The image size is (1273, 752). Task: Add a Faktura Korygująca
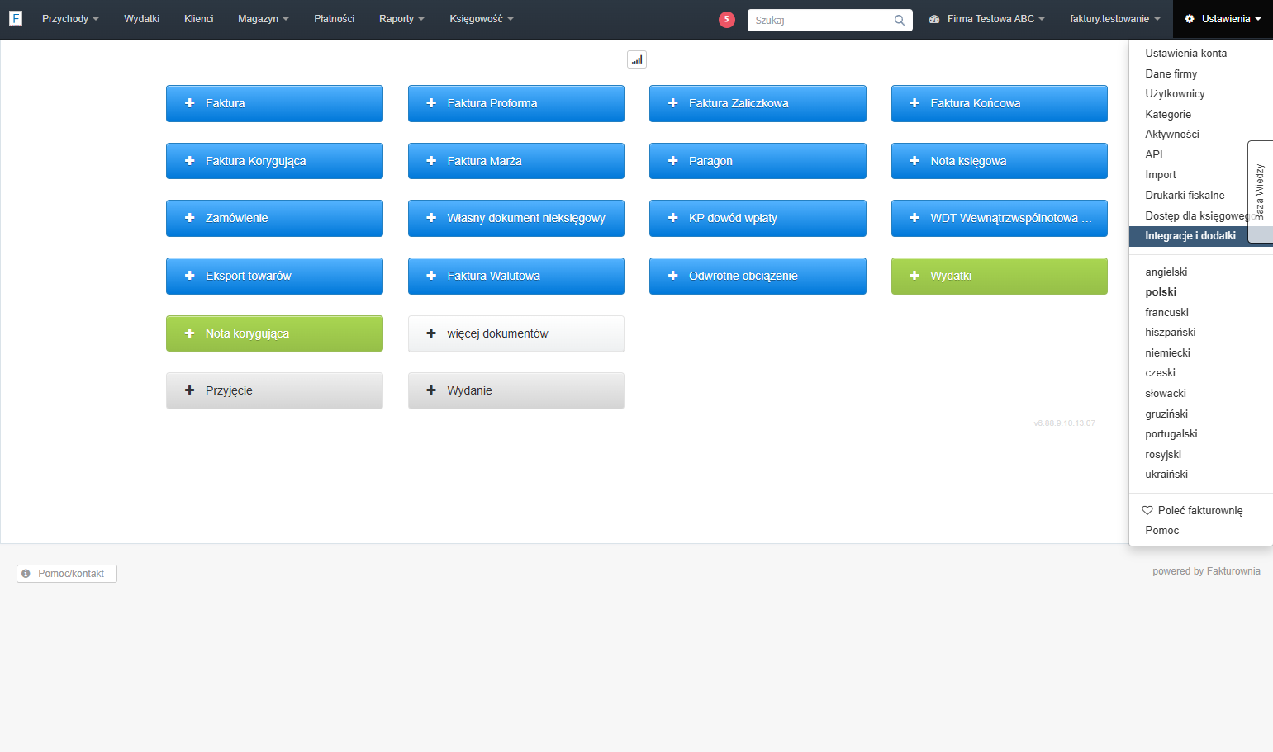274,161
